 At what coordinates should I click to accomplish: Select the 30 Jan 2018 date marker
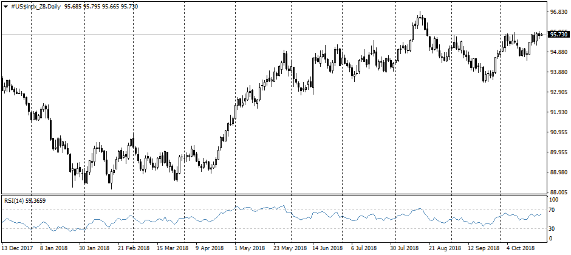94,248
